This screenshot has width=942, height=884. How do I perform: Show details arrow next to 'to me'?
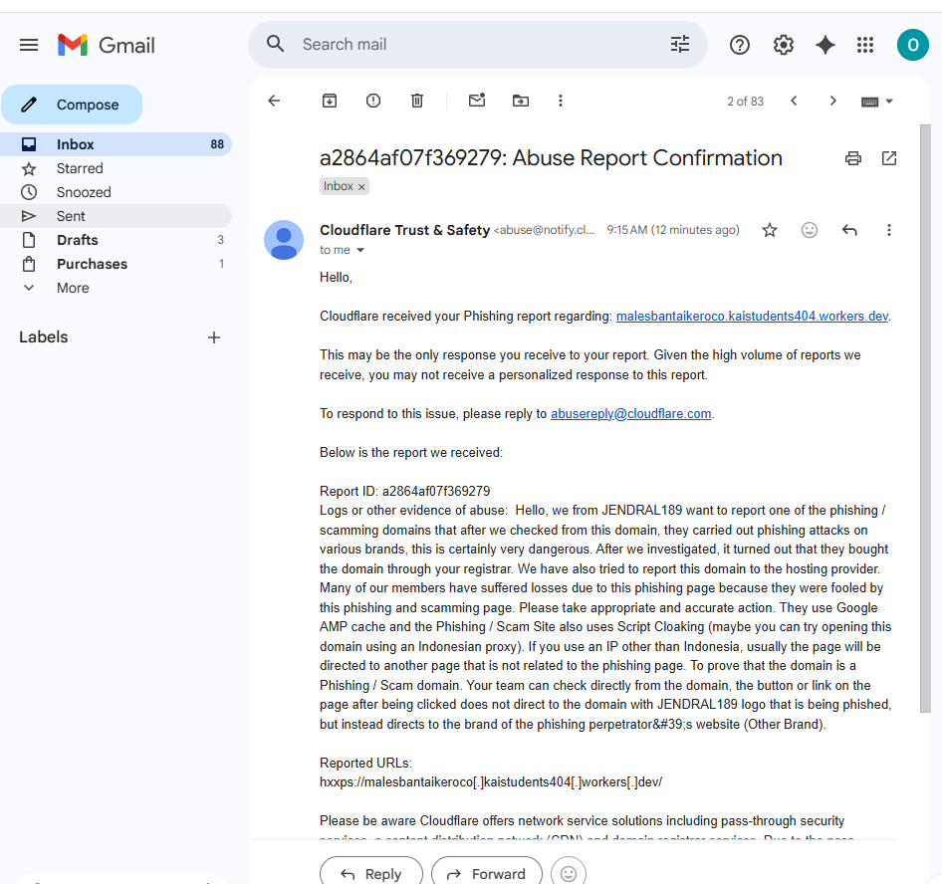(x=360, y=250)
